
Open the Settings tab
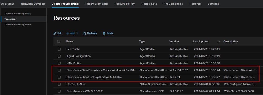(213, 4)
